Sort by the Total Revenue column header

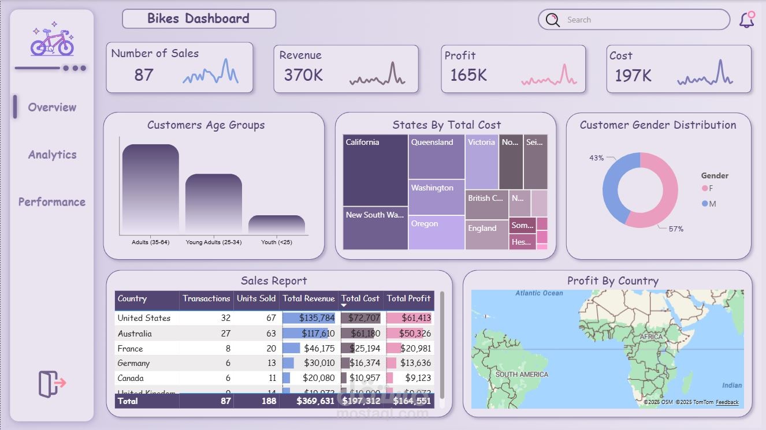308,299
